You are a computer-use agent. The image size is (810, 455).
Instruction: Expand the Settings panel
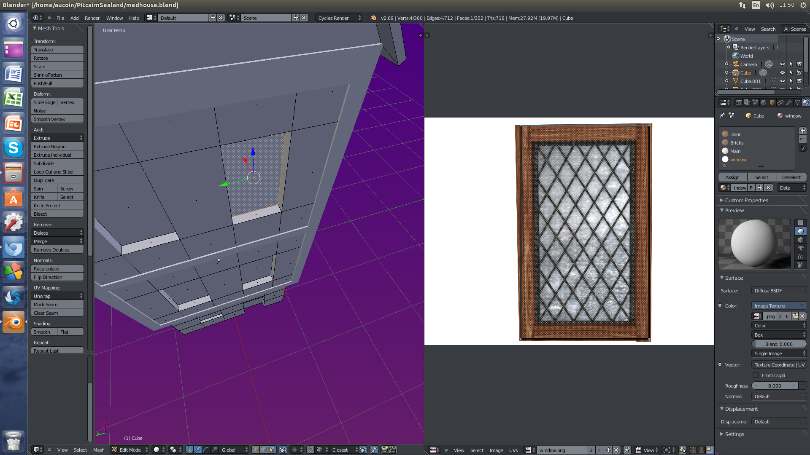[734, 434]
